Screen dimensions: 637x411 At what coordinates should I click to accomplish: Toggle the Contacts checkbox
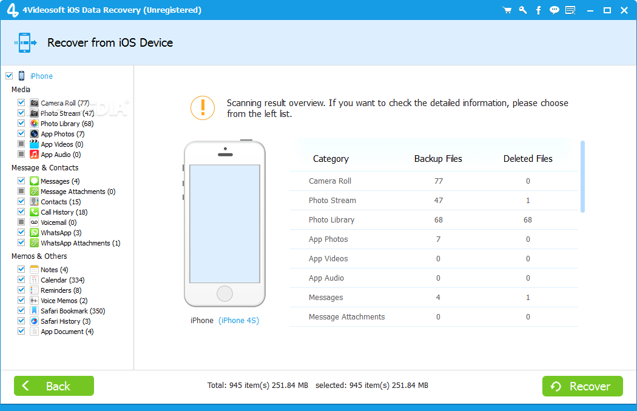click(x=21, y=201)
